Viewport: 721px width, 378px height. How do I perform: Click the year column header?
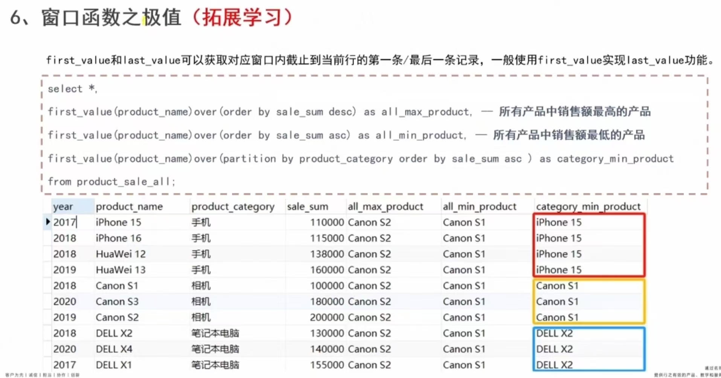point(63,206)
